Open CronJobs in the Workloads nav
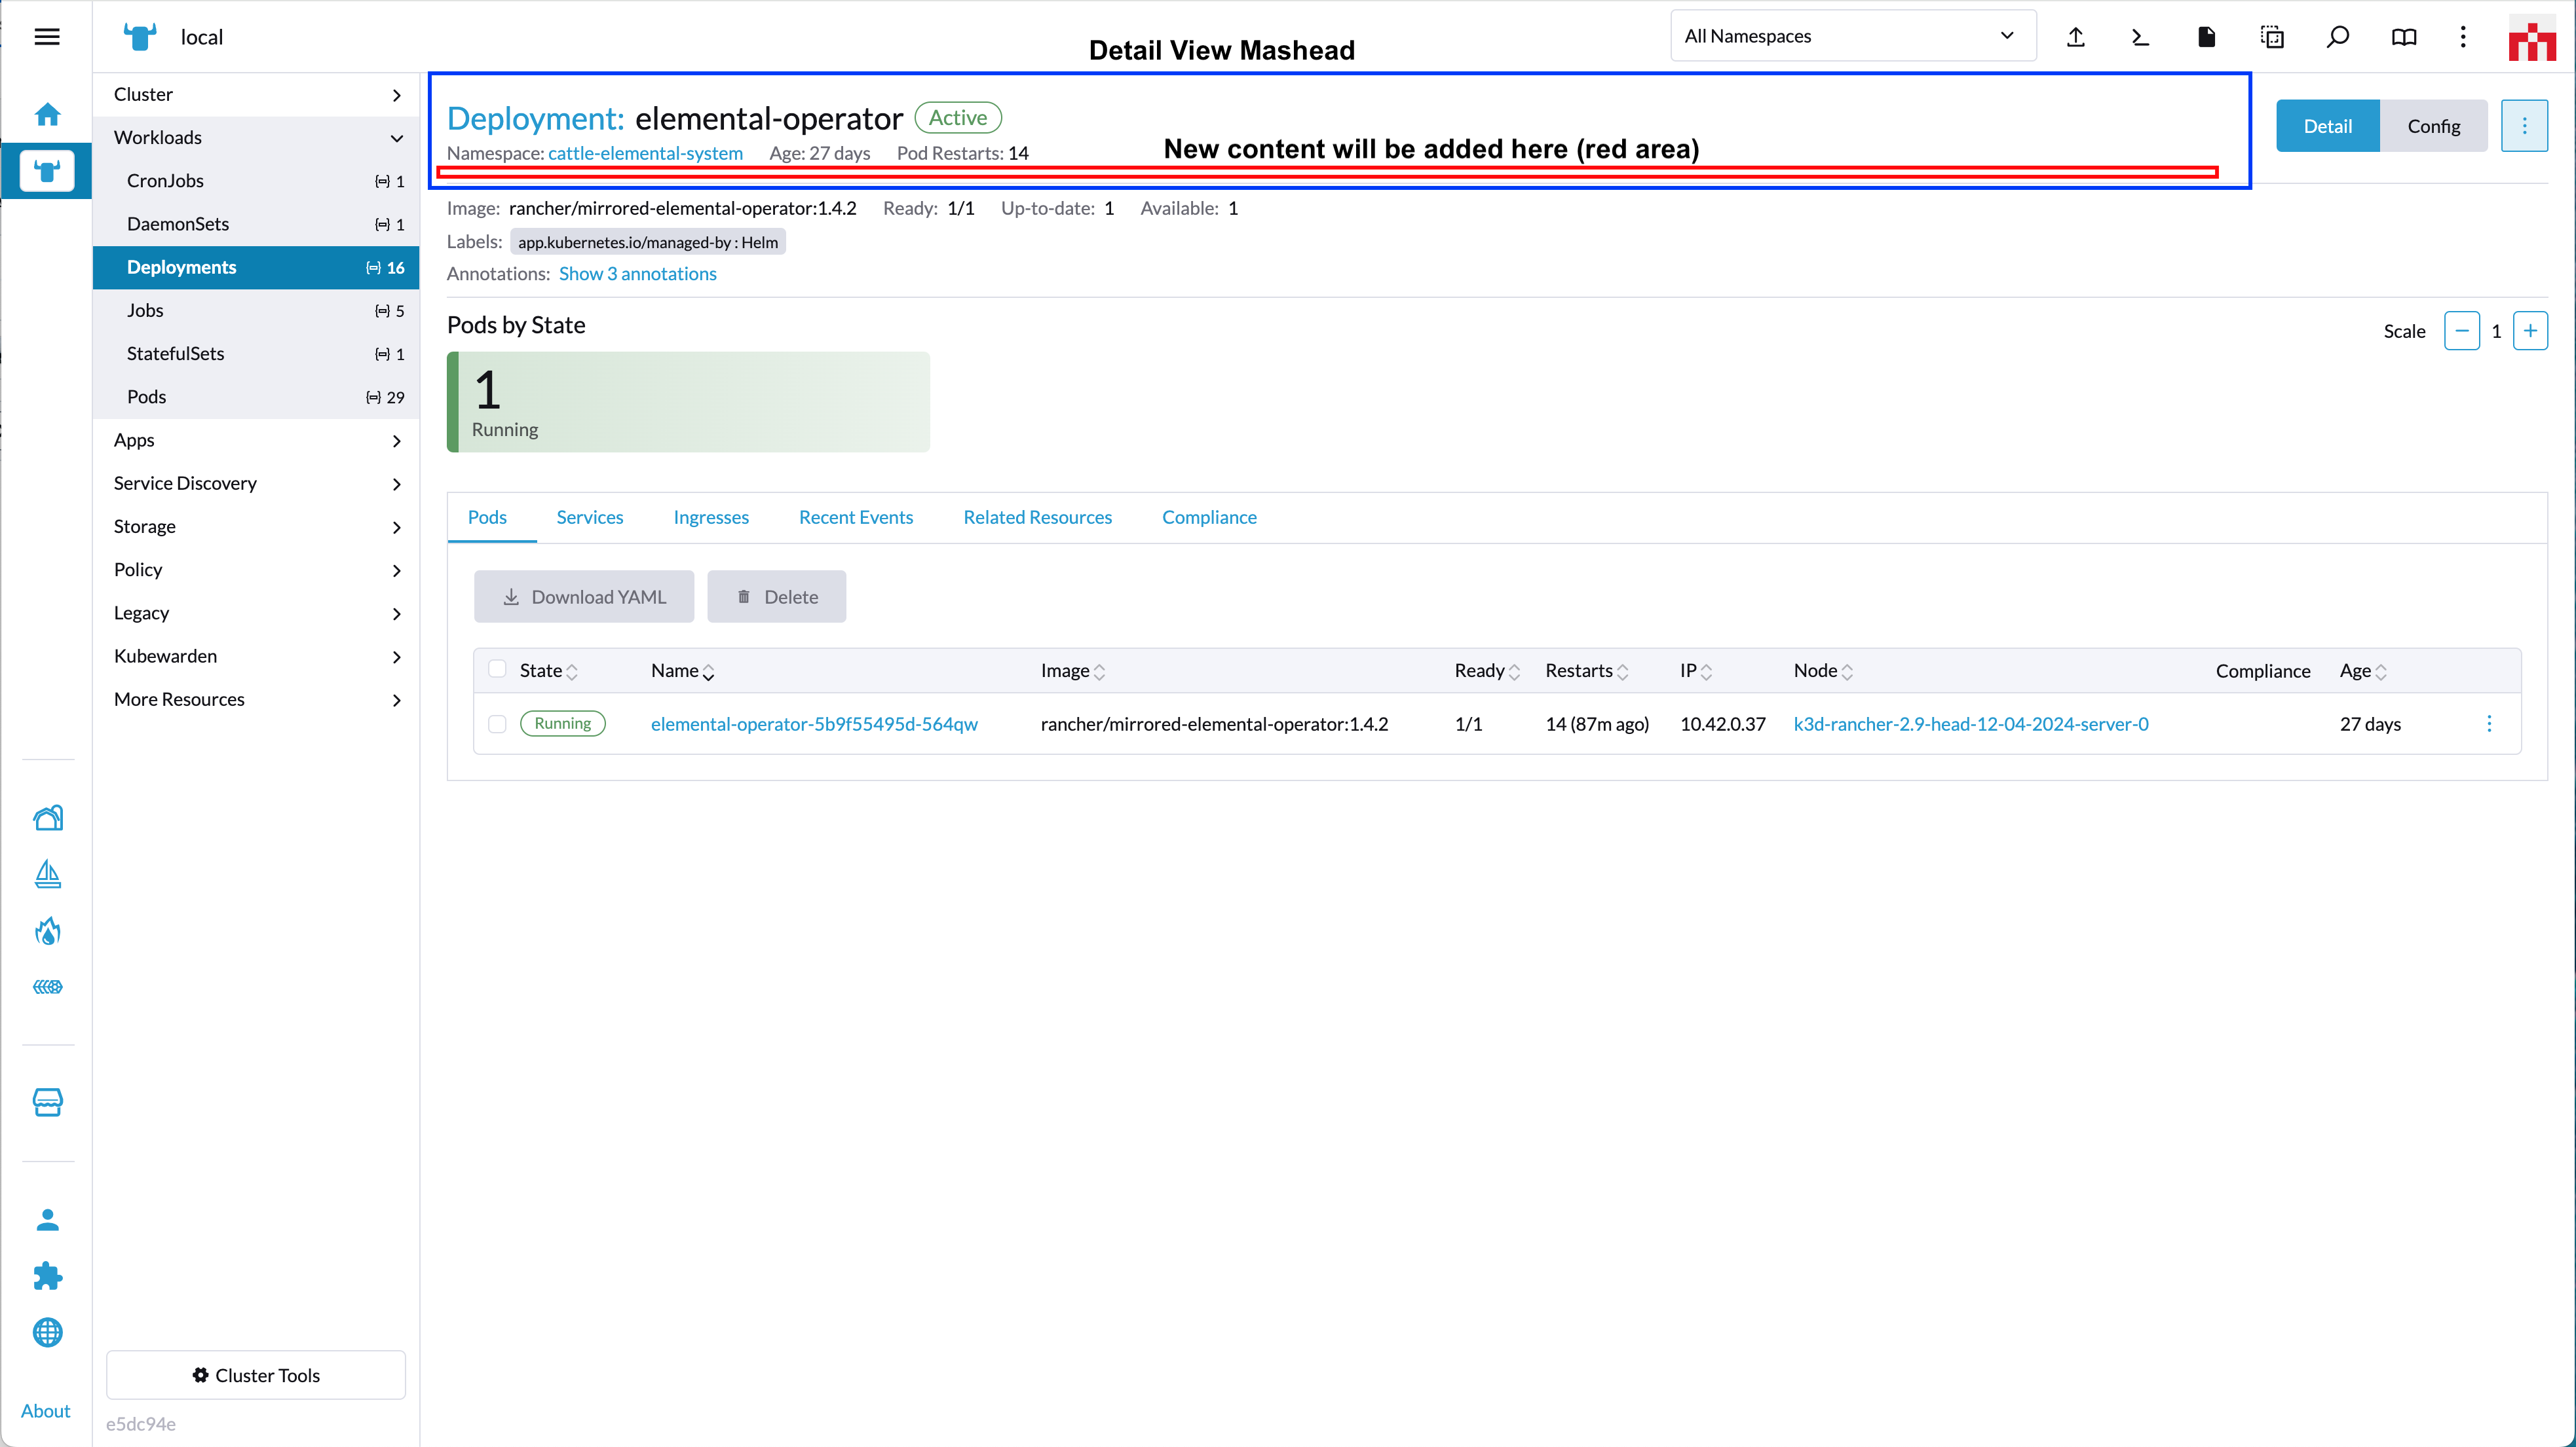This screenshot has width=2576, height=1447. point(256,180)
